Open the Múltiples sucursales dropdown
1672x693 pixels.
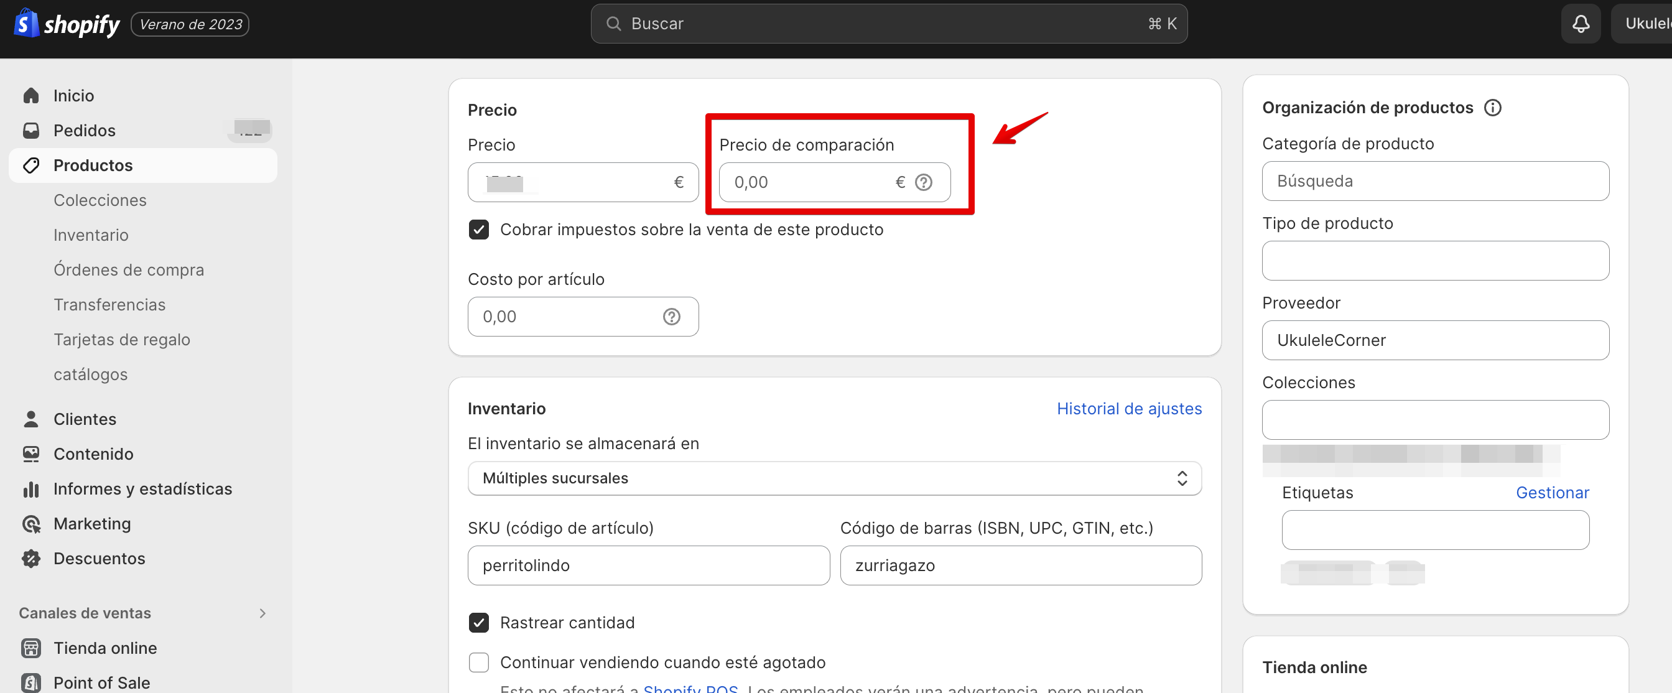tap(834, 478)
